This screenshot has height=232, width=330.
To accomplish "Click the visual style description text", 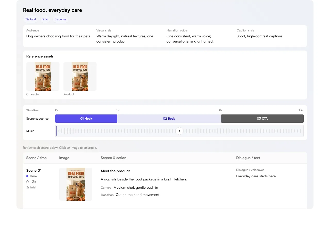I will (x=125, y=39).
